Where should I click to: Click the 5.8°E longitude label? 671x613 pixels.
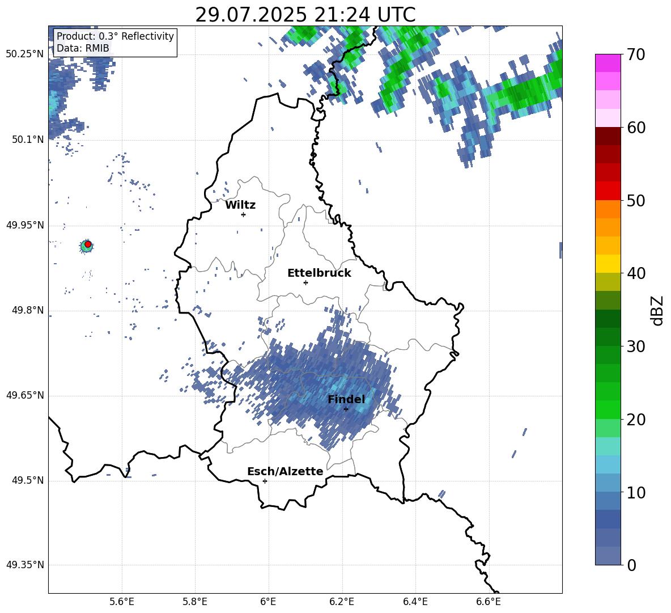pos(195,602)
